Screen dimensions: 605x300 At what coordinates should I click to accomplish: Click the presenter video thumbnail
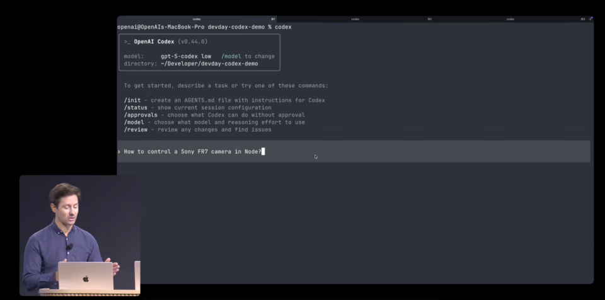[x=80, y=234]
